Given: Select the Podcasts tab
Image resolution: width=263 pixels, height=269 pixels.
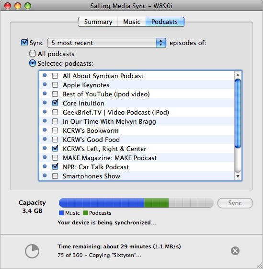Looking at the screenshot, I should pos(165,22).
